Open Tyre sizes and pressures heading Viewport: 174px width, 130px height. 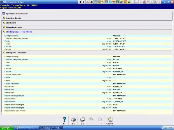click(17, 13)
